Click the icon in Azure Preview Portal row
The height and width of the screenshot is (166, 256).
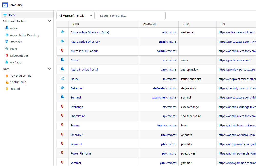pyautogui.click(x=62, y=69)
